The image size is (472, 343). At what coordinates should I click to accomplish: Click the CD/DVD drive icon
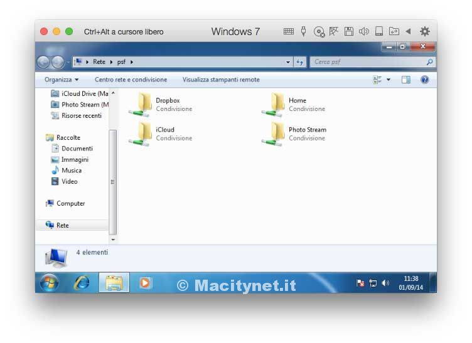click(319, 31)
